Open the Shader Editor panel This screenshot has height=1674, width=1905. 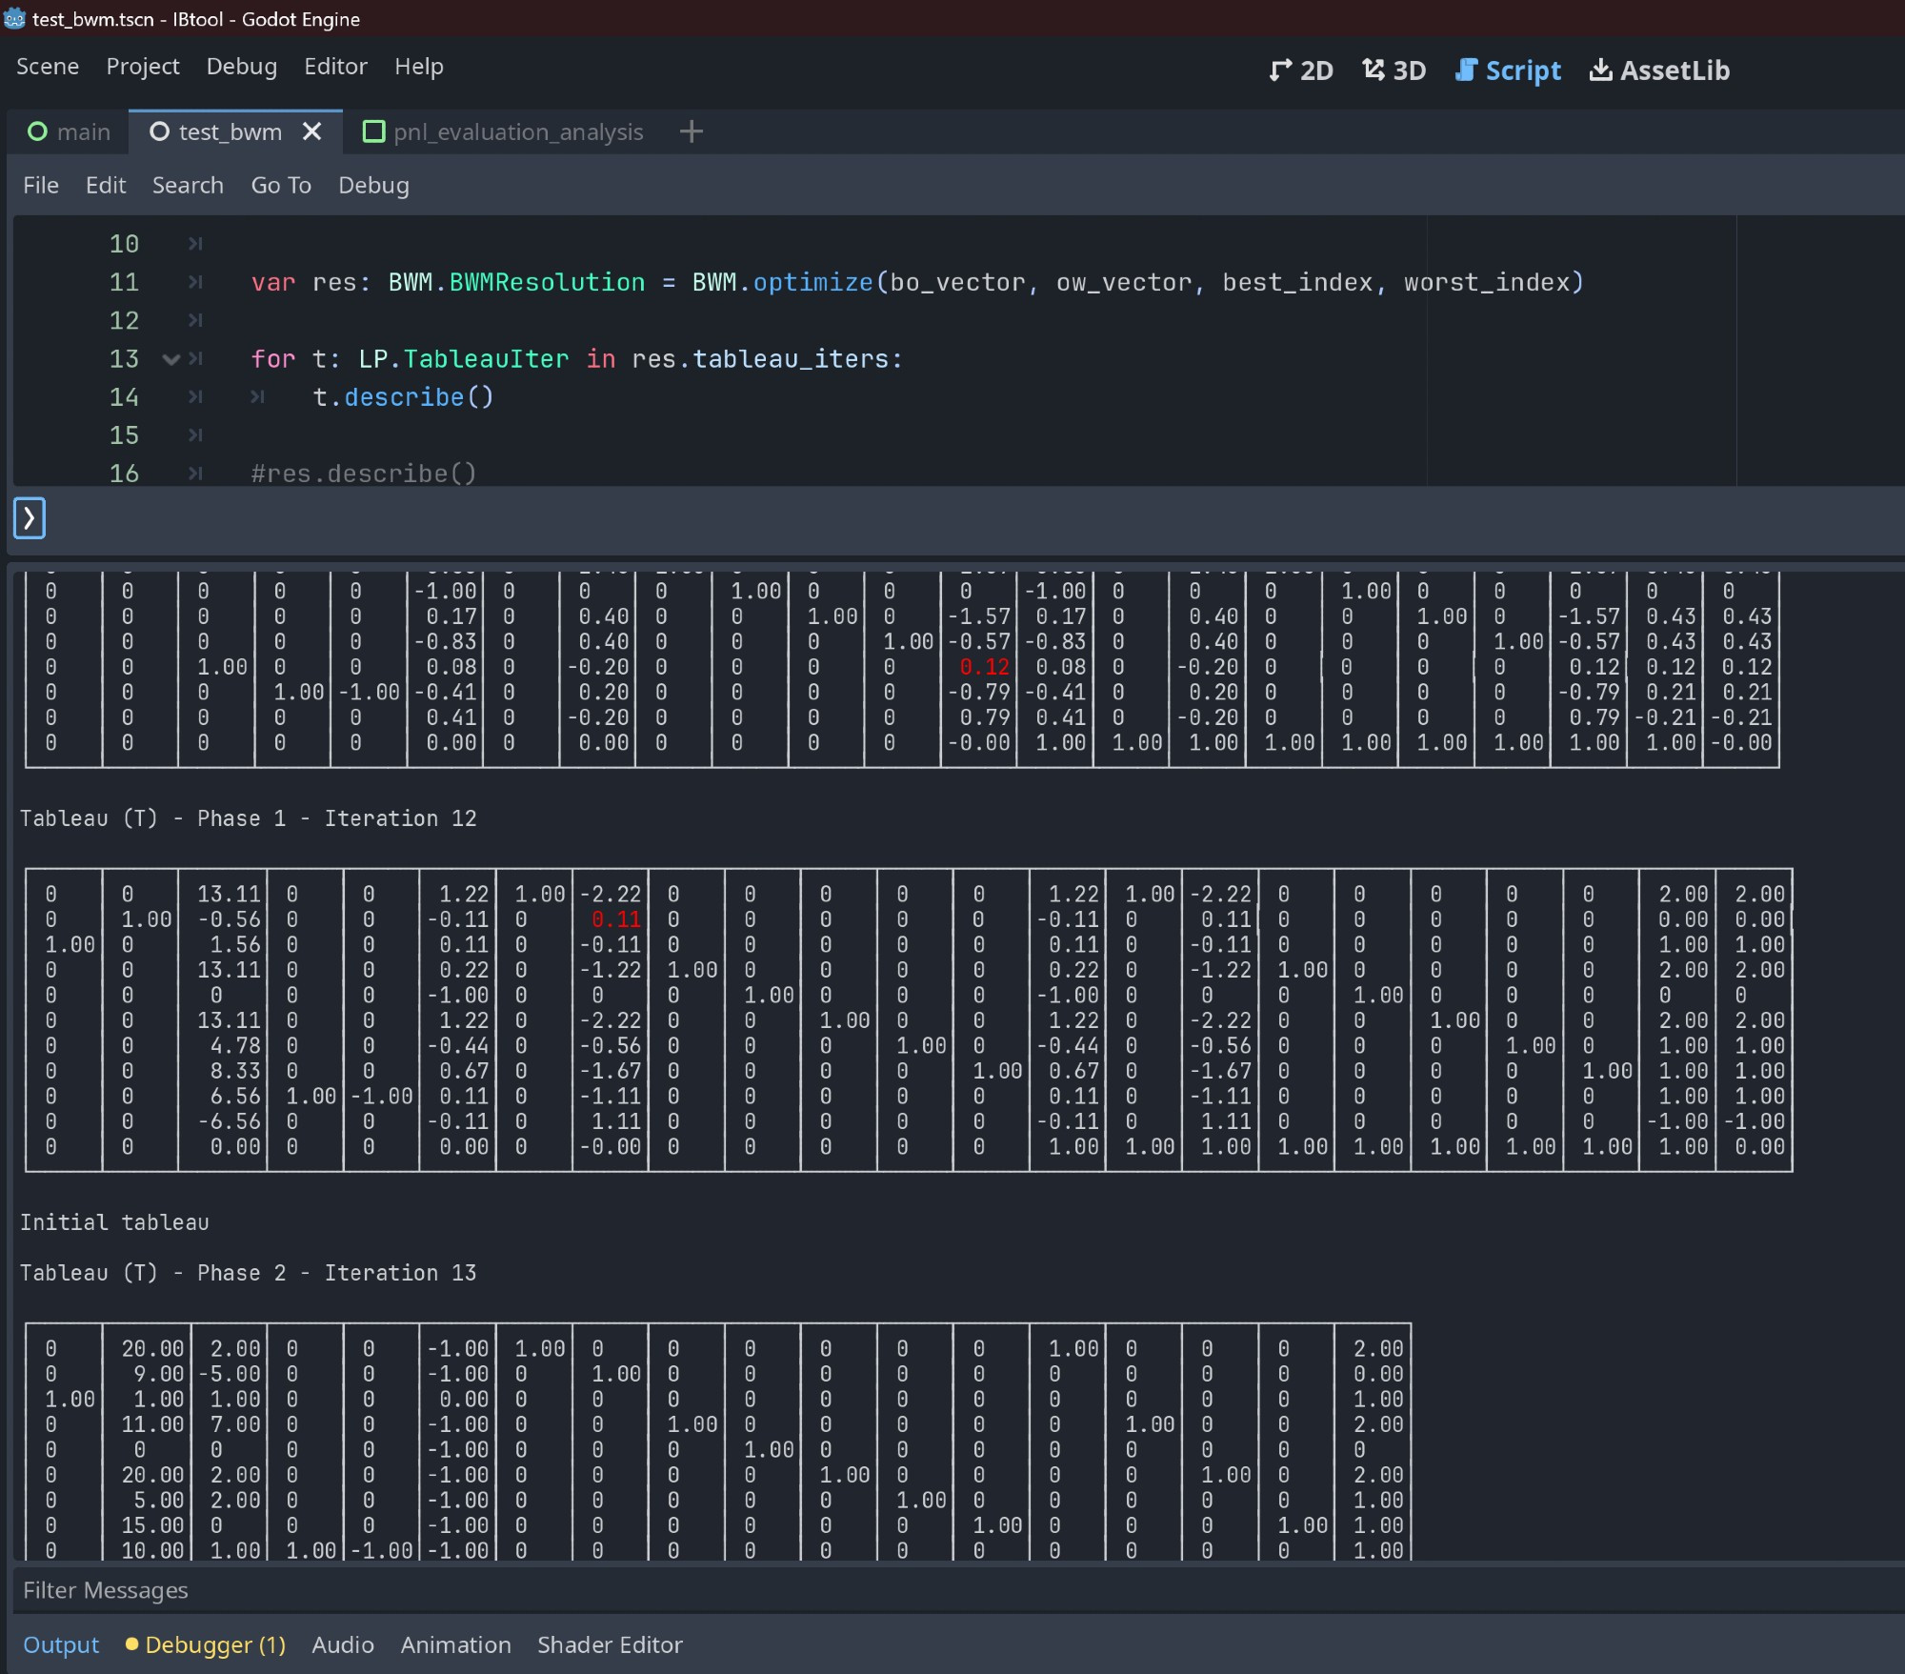pyautogui.click(x=610, y=1645)
